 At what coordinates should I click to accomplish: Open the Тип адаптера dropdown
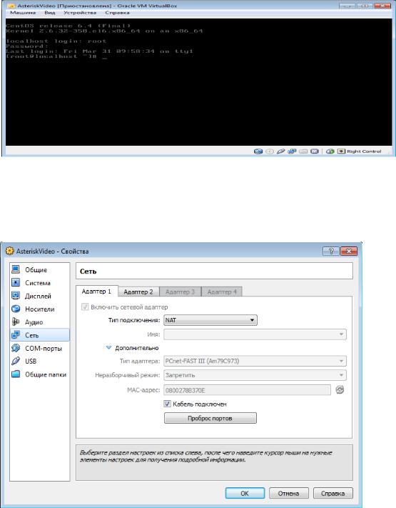pos(255,361)
